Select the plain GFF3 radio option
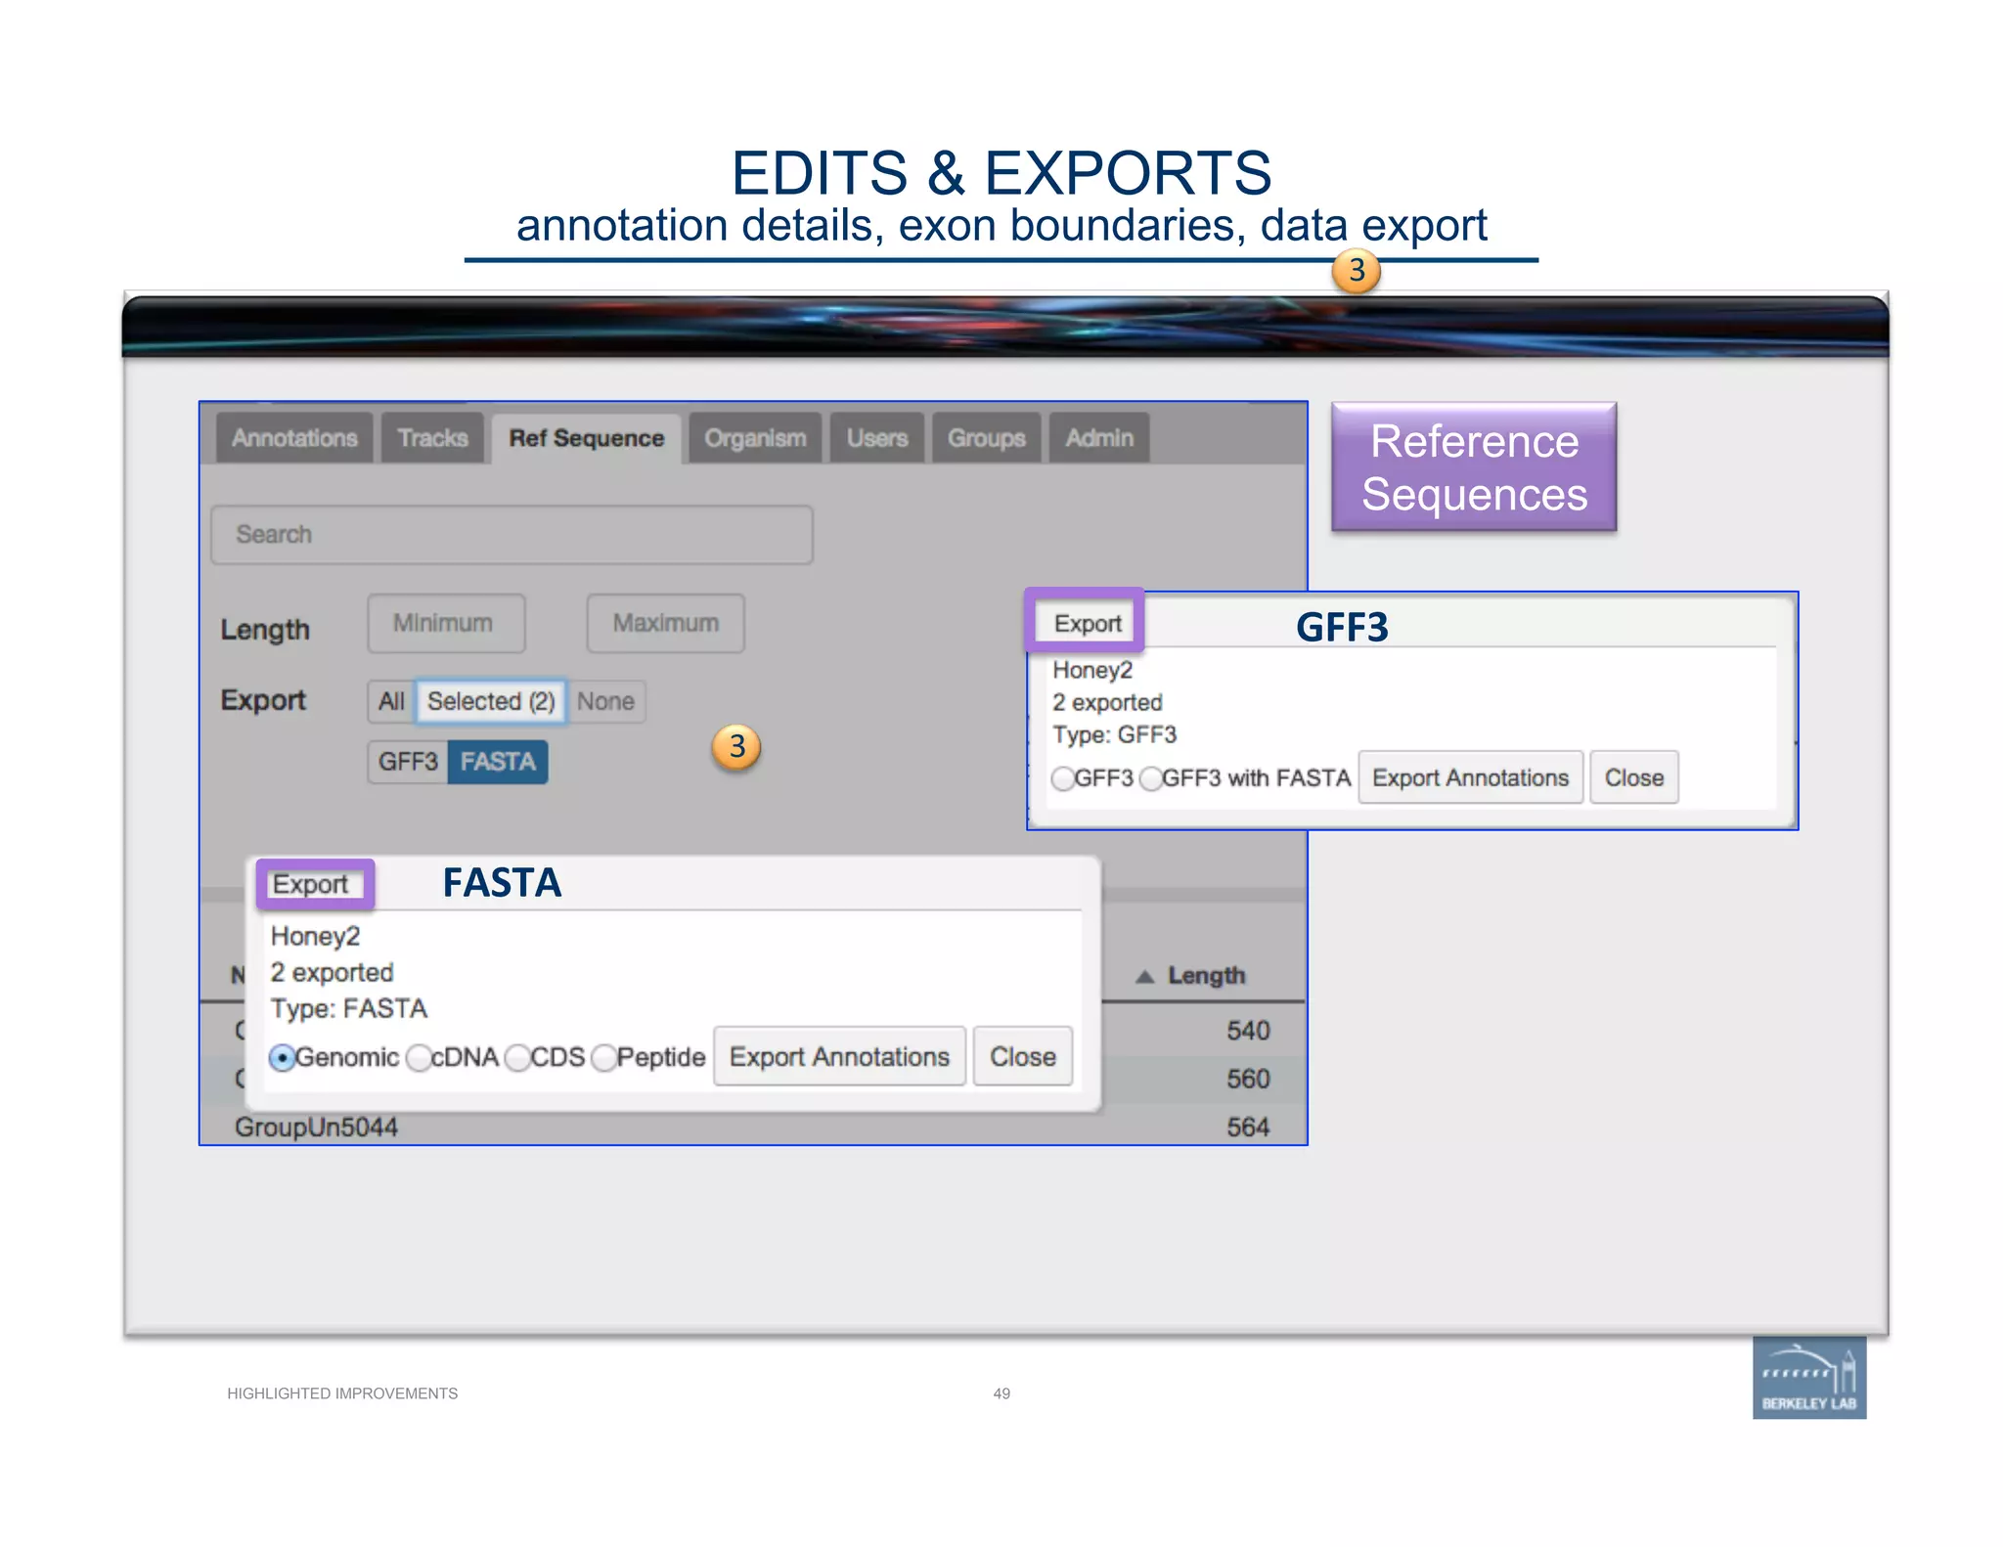The width and height of the screenshot is (2003, 1547). [1063, 779]
